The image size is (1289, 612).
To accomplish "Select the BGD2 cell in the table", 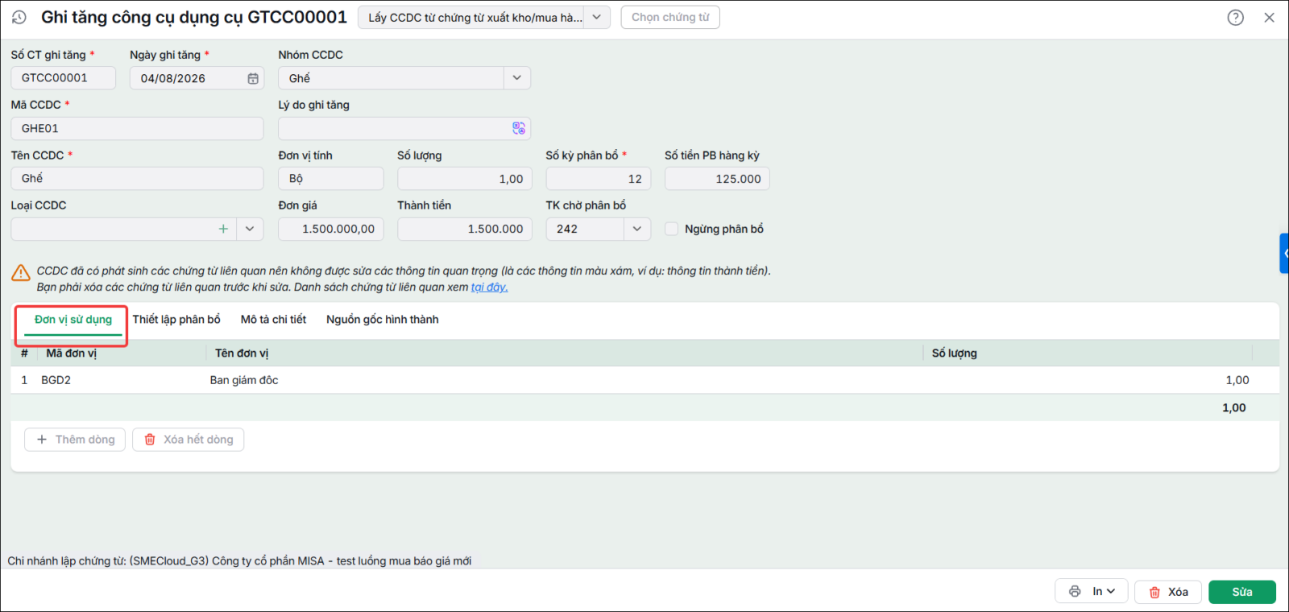I will (x=121, y=380).
